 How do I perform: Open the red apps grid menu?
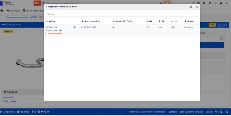pyautogui.click(x=37, y=3)
